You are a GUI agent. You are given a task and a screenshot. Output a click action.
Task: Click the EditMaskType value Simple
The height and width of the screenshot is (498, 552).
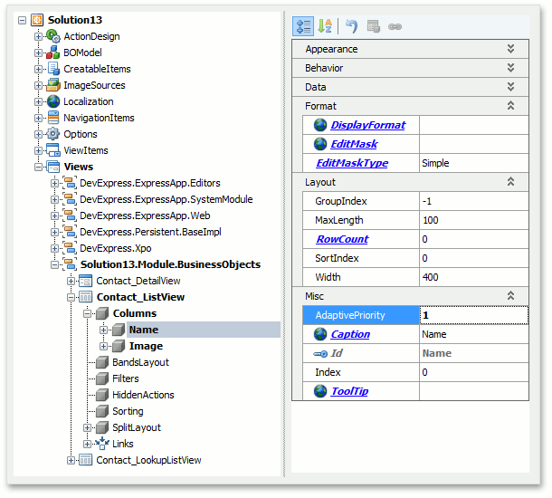point(435,163)
